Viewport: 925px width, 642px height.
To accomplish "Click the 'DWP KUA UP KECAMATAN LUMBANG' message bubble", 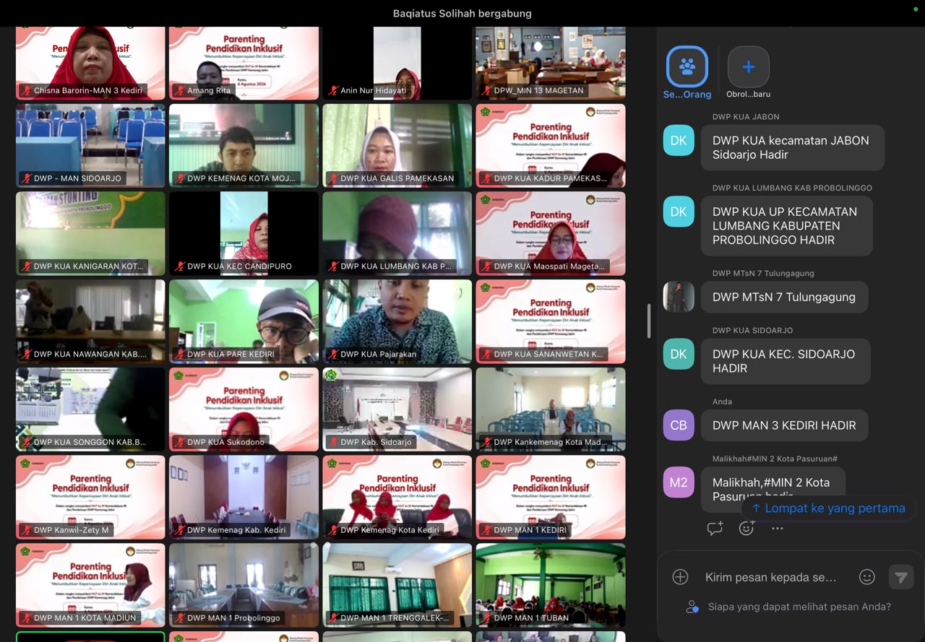I will point(786,225).
